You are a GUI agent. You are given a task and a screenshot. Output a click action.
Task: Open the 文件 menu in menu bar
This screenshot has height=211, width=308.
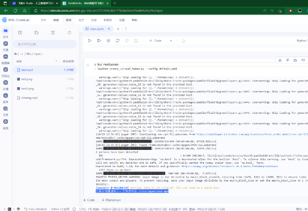(43, 20)
